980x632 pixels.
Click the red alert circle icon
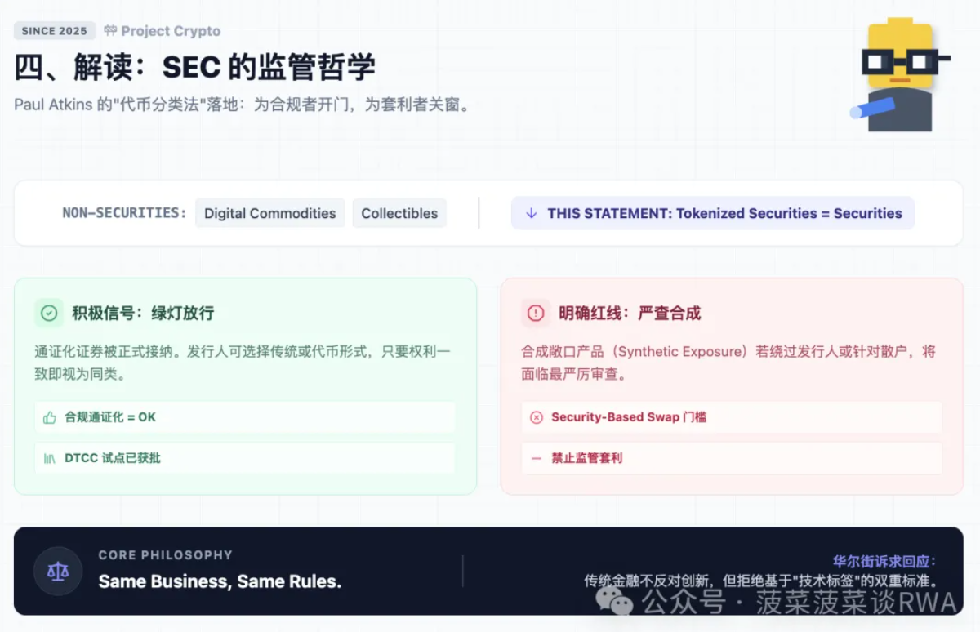click(536, 313)
